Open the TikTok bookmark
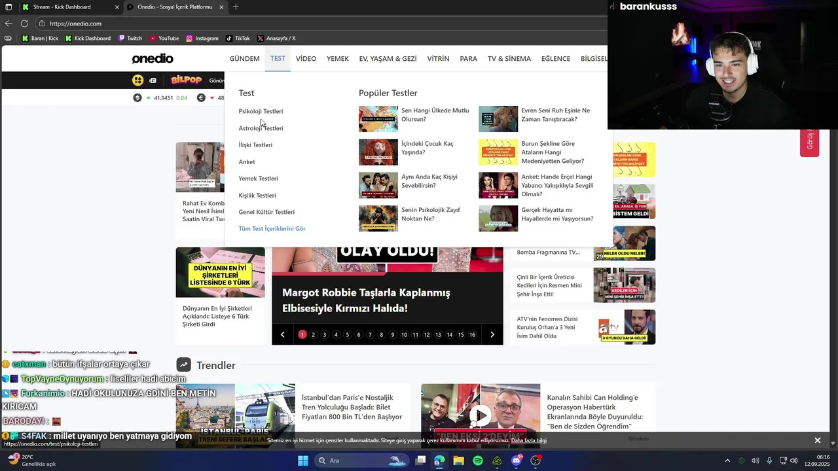 point(238,38)
